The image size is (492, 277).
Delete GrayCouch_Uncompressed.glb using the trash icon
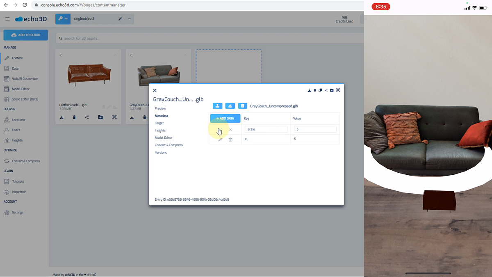click(x=243, y=106)
